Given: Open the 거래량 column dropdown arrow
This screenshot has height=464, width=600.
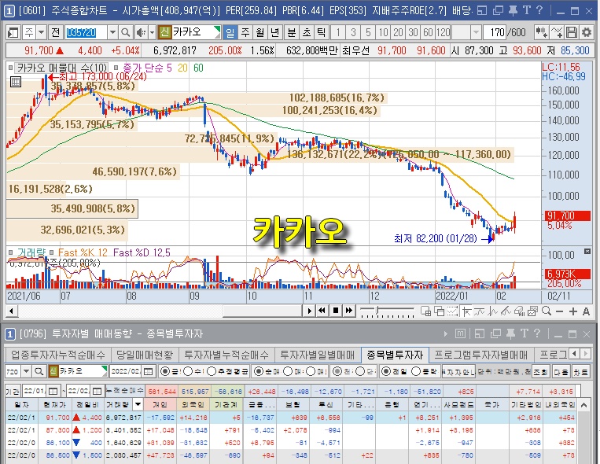Looking at the screenshot, I should pyautogui.click(x=138, y=404).
